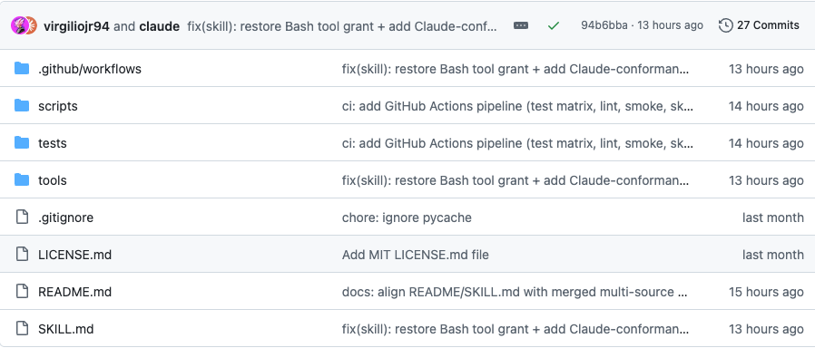
Task: Open the SKILL.md file
Action: click(x=66, y=329)
